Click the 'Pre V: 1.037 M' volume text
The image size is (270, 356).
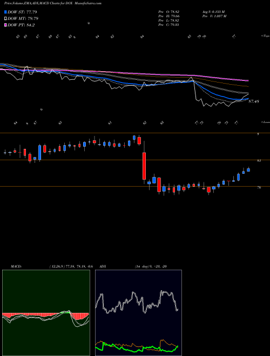click(214, 16)
